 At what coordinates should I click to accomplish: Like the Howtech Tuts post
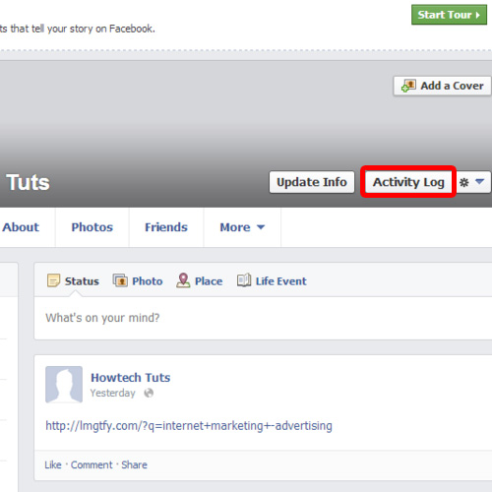coord(53,464)
